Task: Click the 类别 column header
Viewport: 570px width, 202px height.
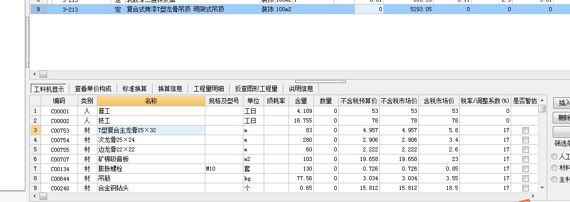Action: [x=87, y=101]
